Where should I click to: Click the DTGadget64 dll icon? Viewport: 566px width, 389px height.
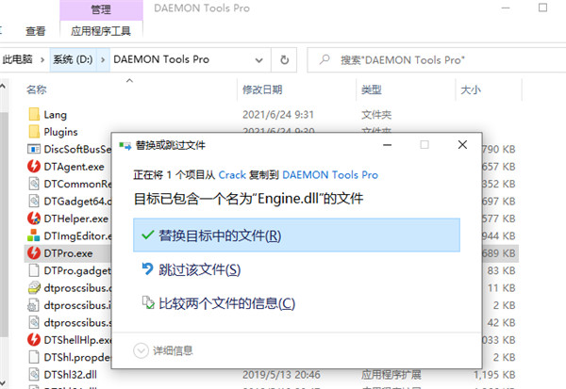click(x=34, y=201)
